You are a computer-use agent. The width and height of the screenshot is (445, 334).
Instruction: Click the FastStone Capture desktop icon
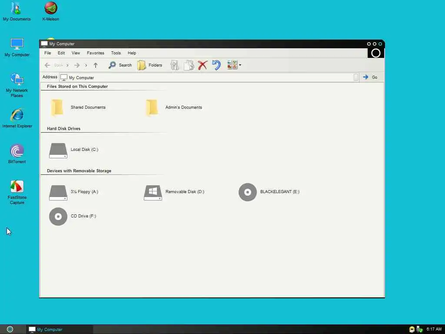click(x=17, y=192)
